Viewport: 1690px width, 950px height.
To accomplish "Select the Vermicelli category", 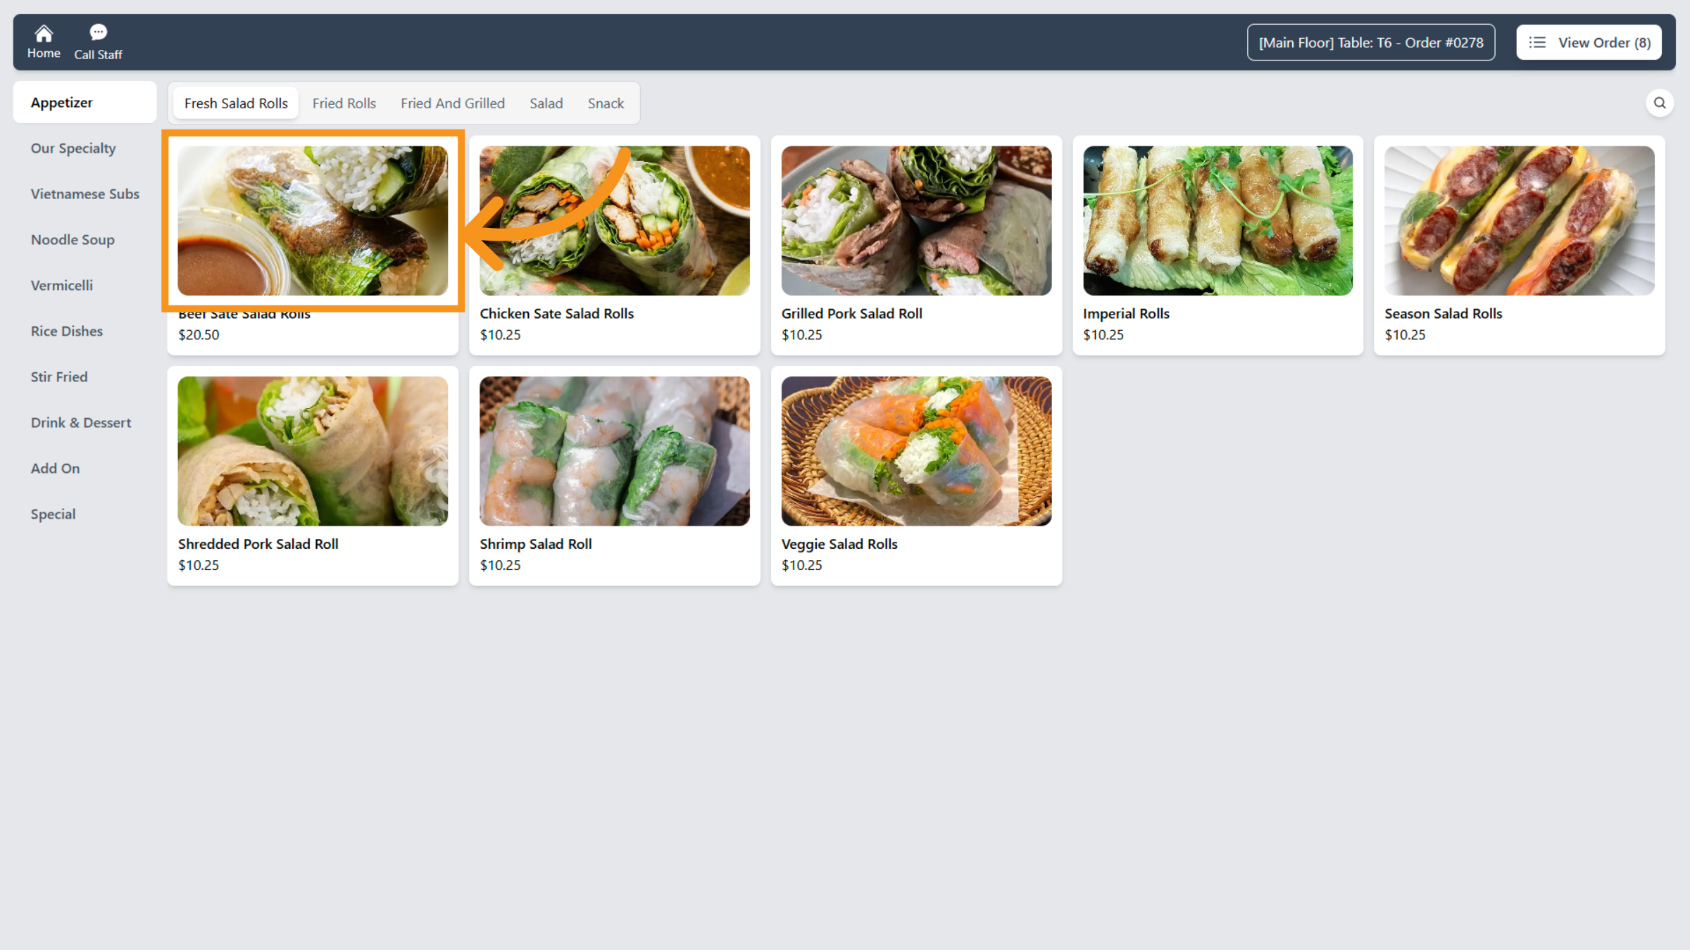I will point(62,285).
